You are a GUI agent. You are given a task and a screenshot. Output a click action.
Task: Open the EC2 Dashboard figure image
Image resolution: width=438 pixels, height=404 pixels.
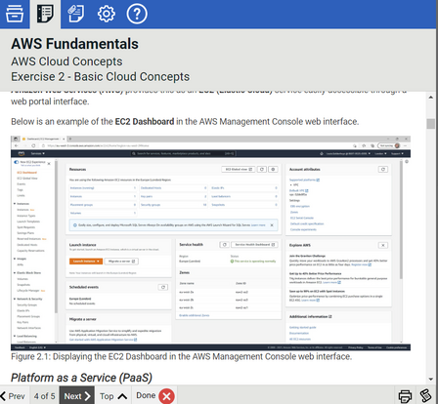210,243
